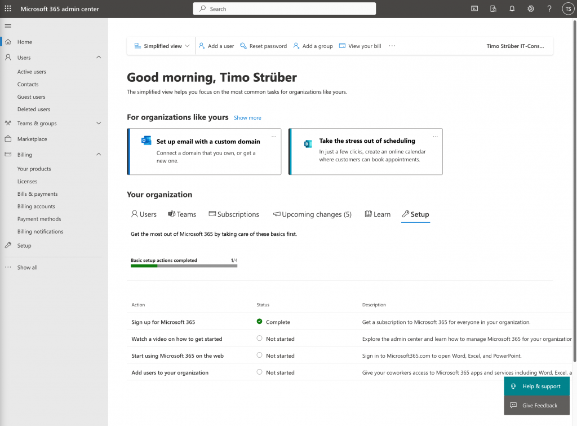
Task: Click Not started status for Add users
Action: coord(279,372)
